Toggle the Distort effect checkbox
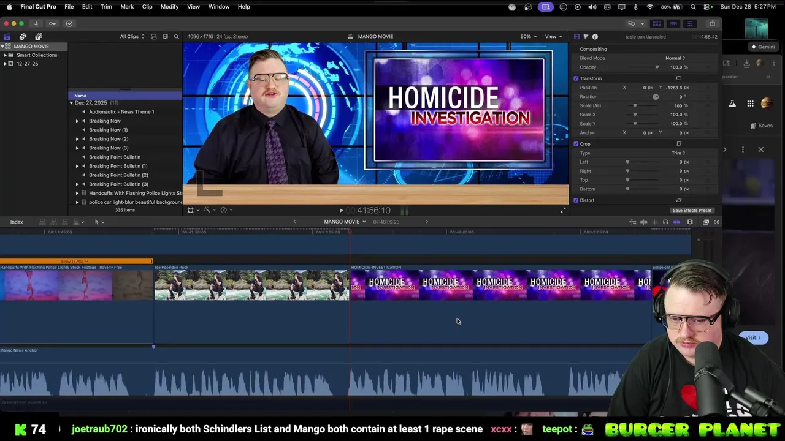Image resolution: width=785 pixels, height=441 pixels. (576, 200)
